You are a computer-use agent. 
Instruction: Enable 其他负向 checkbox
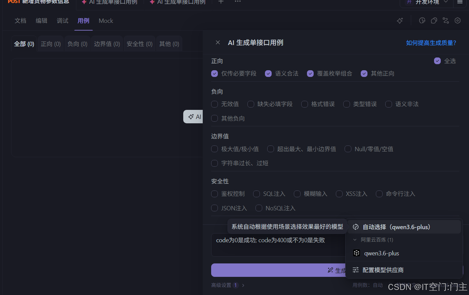pos(214,118)
